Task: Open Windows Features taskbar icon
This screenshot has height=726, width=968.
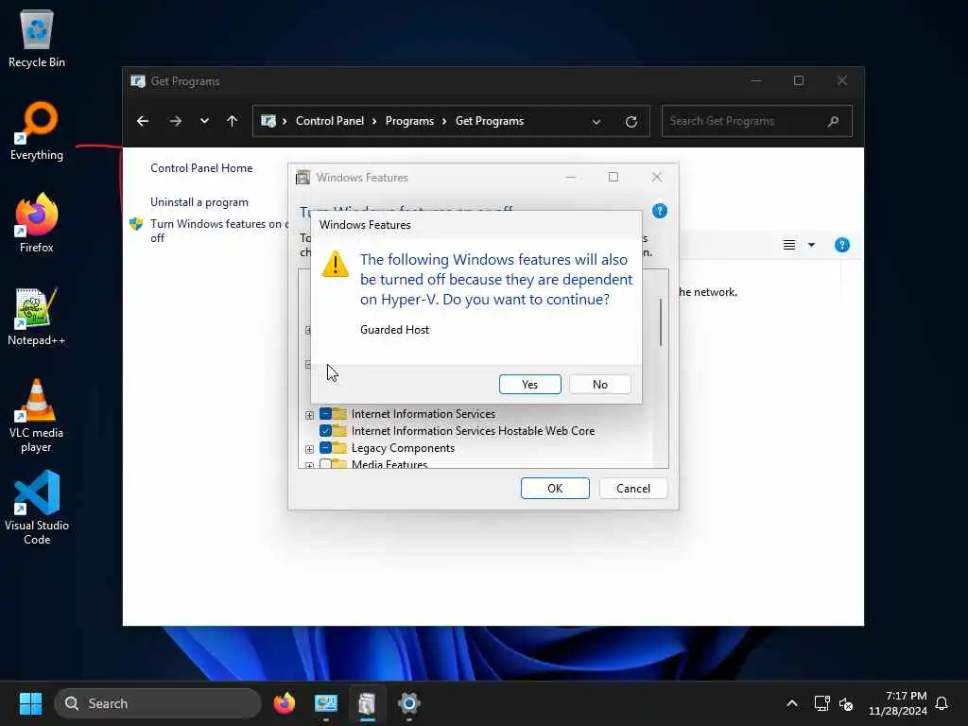Action: (367, 703)
